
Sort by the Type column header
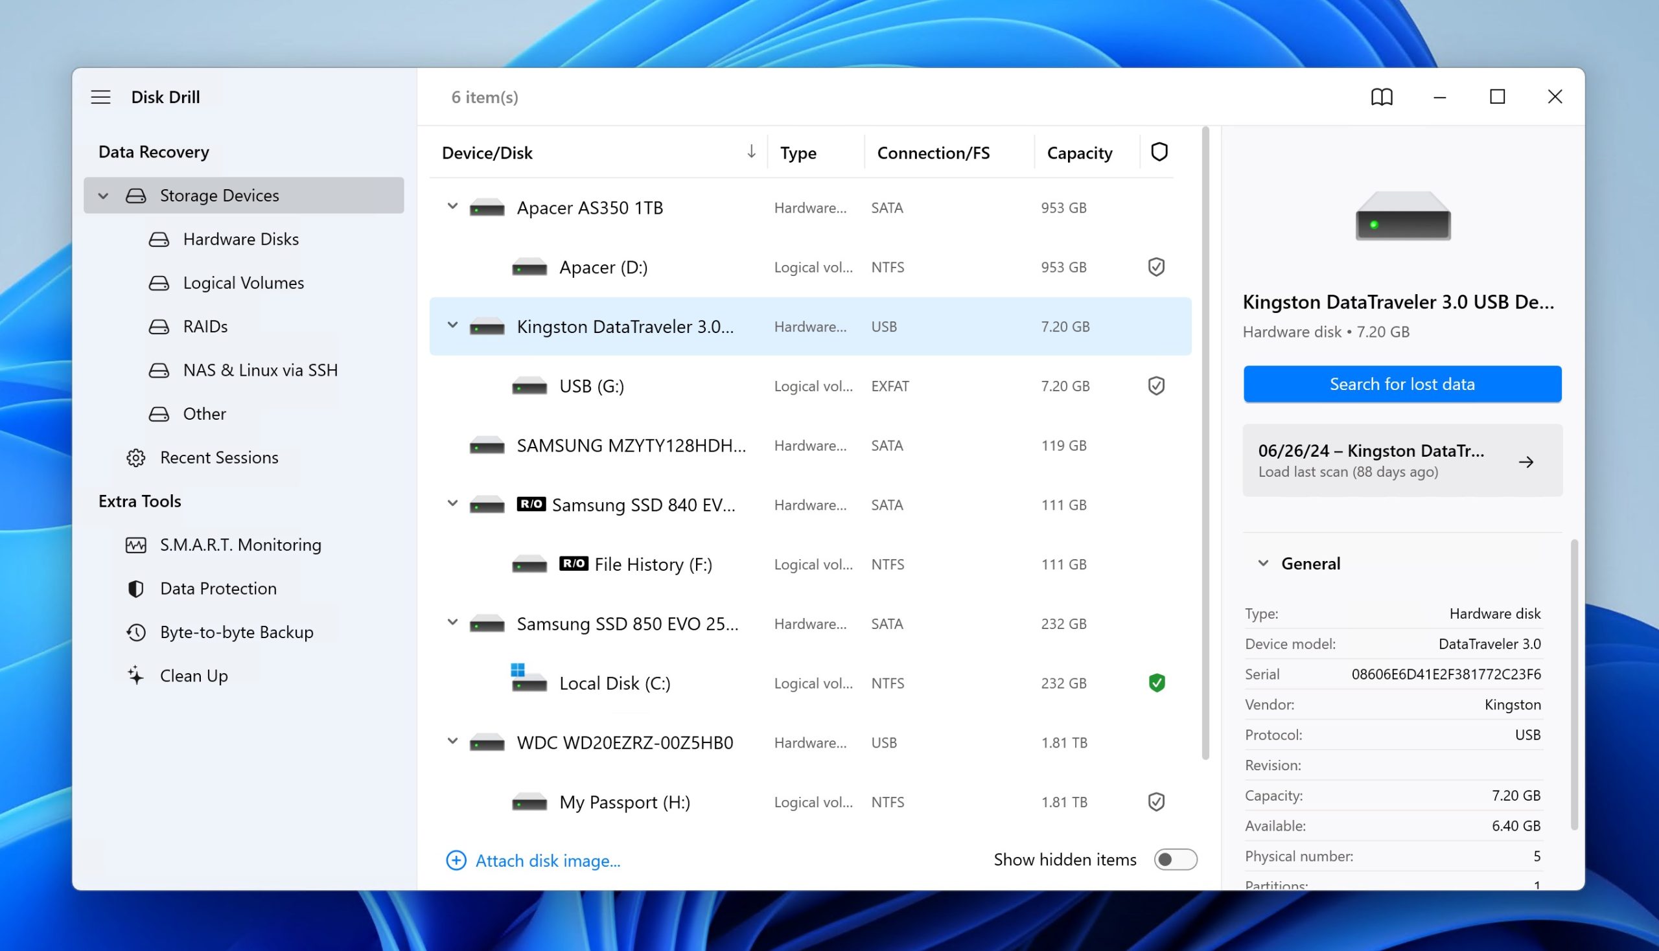tap(798, 153)
